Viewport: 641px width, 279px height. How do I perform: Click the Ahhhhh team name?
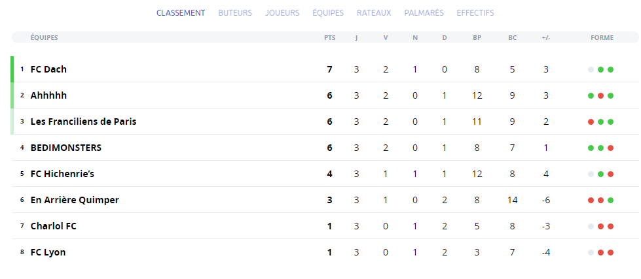(48, 95)
